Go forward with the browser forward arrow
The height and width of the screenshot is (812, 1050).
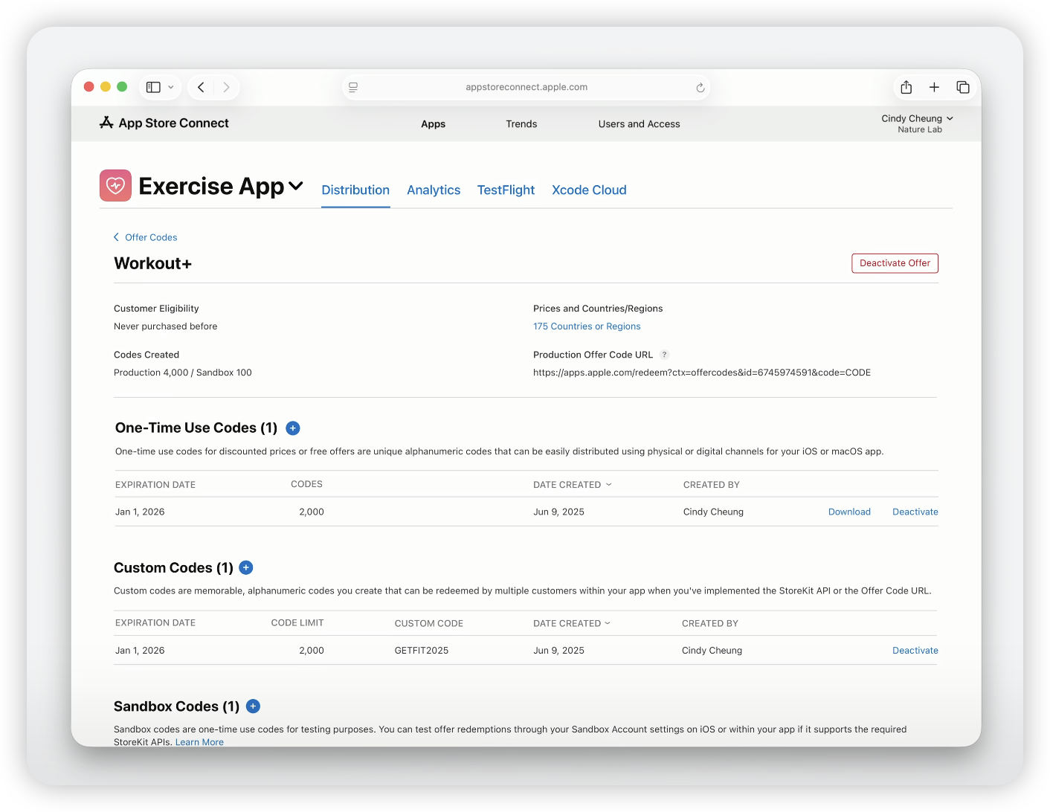tap(226, 87)
